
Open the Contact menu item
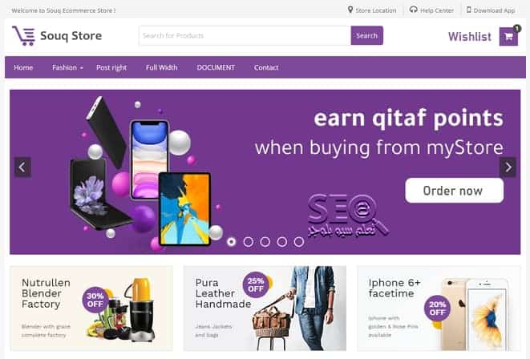point(266,67)
